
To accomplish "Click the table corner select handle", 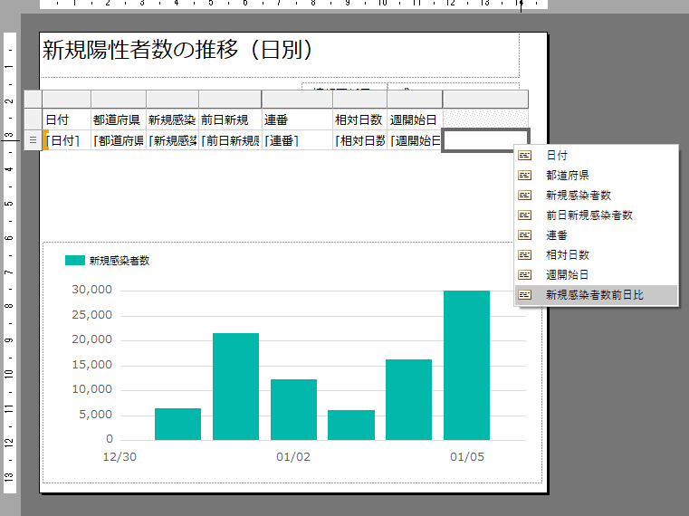I will click(33, 100).
